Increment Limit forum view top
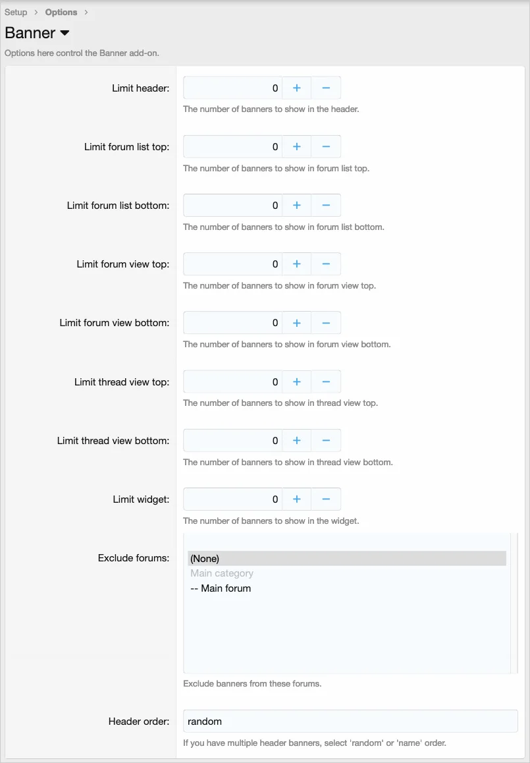This screenshot has height=763, width=530. click(x=296, y=264)
